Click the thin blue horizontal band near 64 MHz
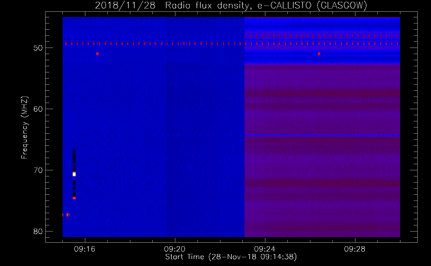Image resolution: width=431 pixels, height=266 pixels. coord(322,135)
